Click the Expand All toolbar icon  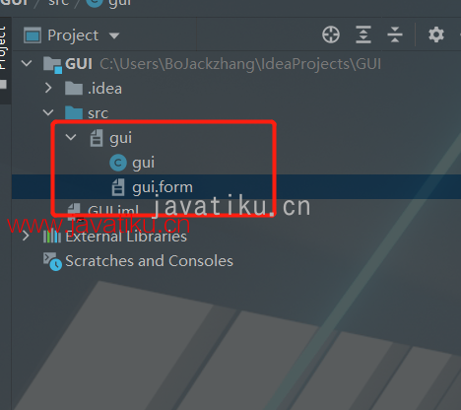(x=363, y=34)
